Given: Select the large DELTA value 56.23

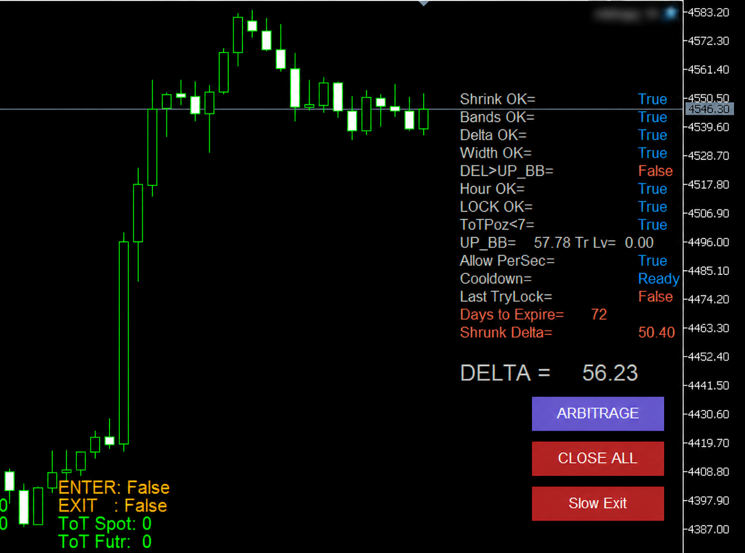Looking at the screenshot, I should coord(610,373).
